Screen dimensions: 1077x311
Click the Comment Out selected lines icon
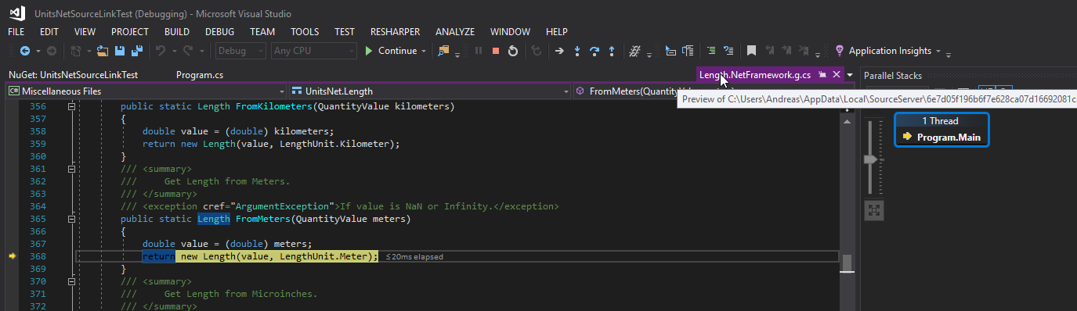click(x=711, y=51)
